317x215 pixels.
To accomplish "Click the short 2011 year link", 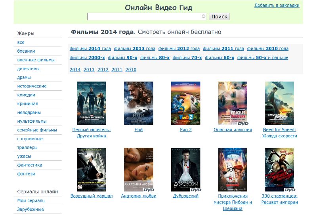I will point(117,70).
